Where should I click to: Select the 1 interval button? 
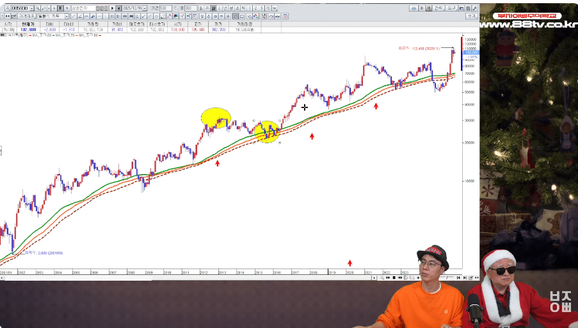tap(250, 8)
